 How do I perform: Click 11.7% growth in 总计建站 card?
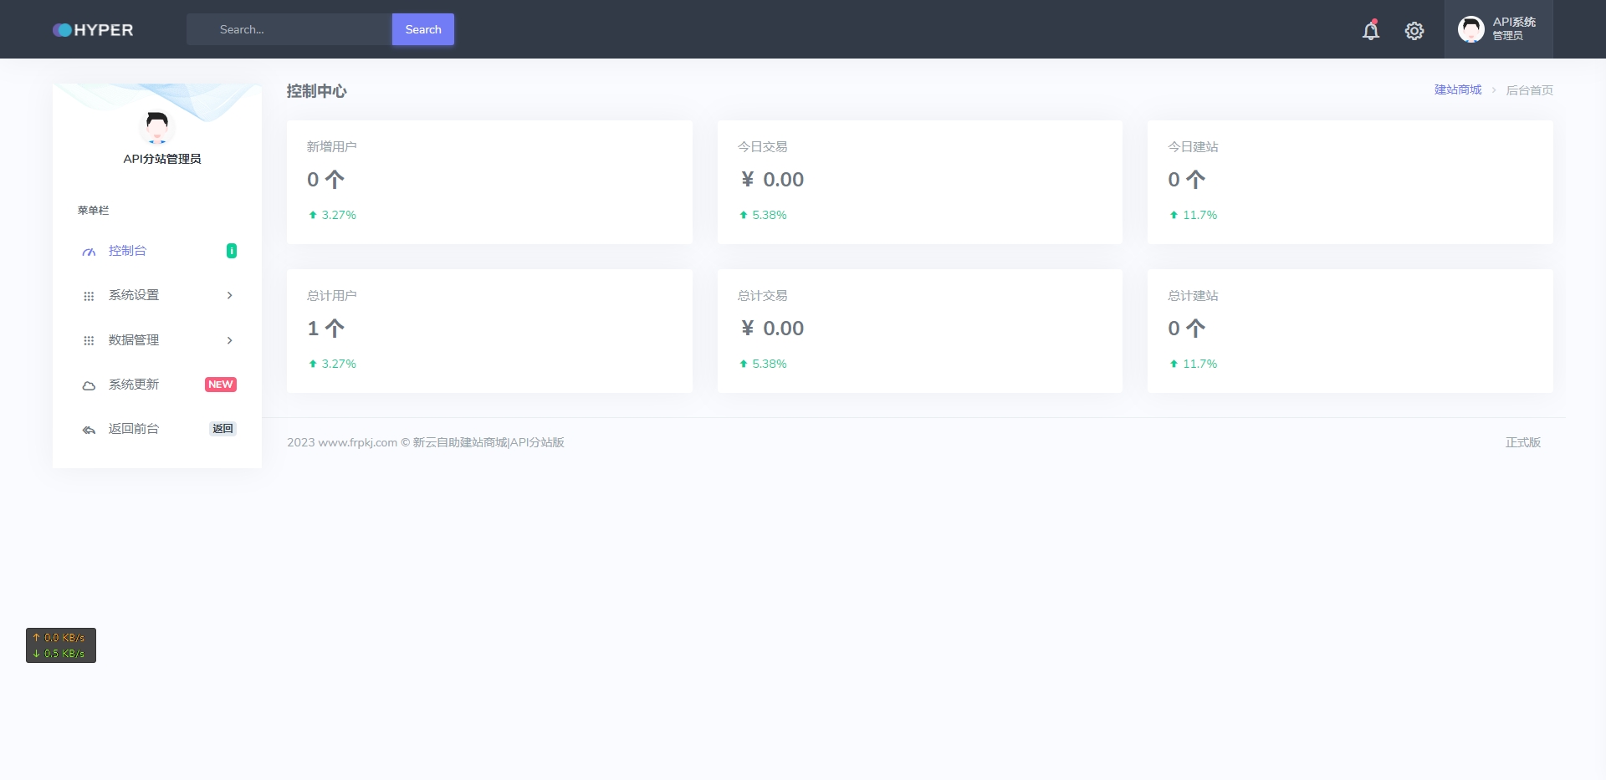pyautogui.click(x=1194, y=364)
